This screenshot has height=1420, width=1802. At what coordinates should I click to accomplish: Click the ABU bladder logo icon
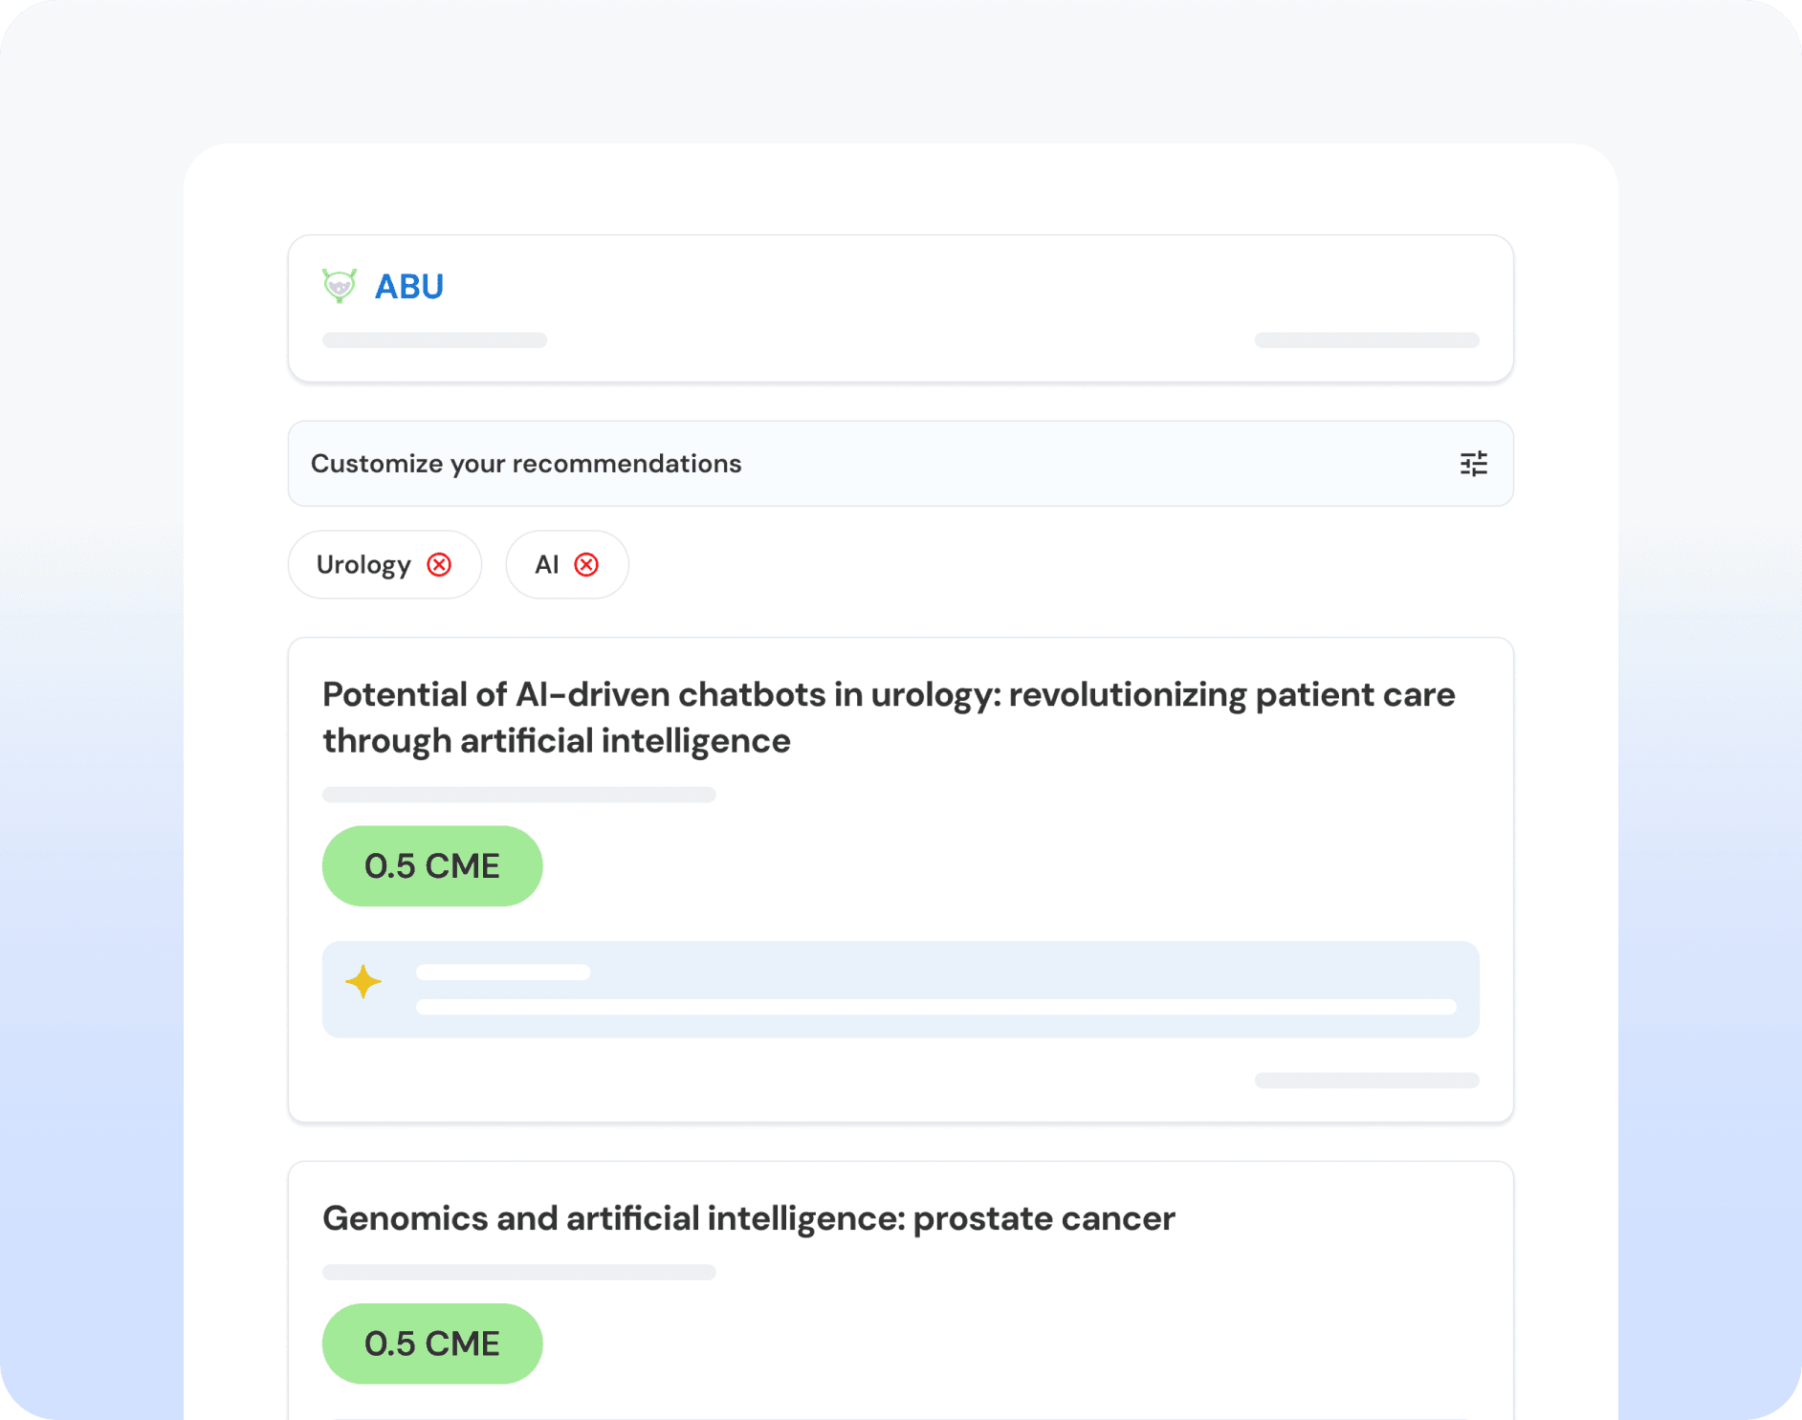pyautogui.click(x=340, y=285)
